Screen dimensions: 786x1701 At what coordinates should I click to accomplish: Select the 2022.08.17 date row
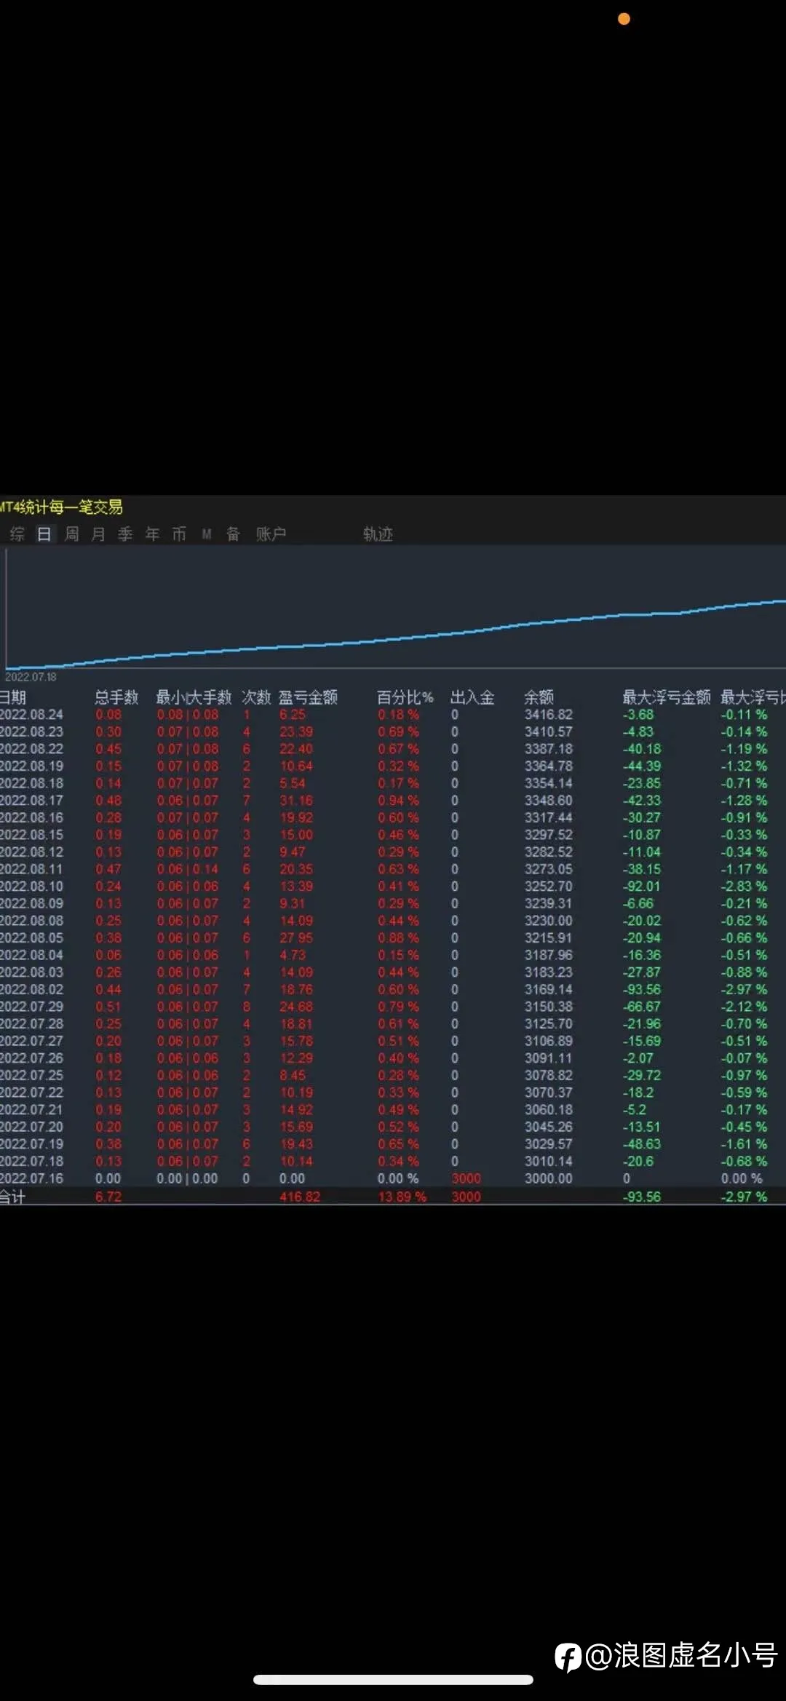tap(393, 801)
